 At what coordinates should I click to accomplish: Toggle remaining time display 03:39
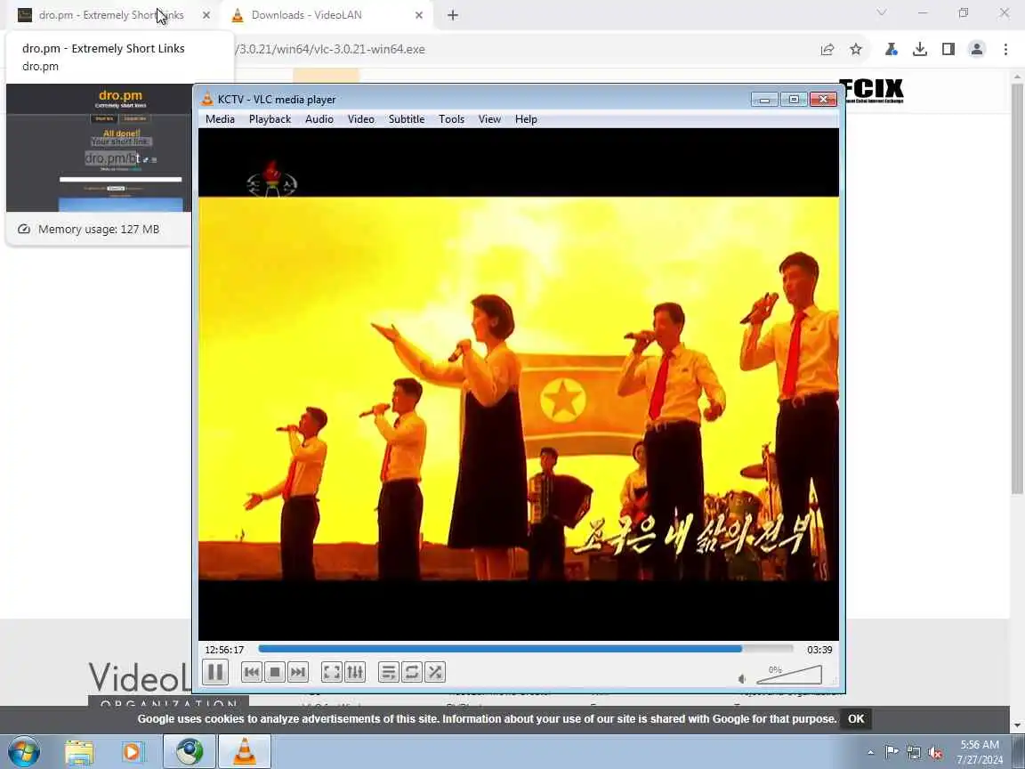coord(819,650)
